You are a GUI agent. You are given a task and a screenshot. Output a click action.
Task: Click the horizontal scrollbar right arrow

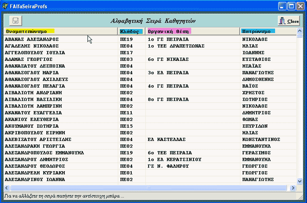tap(293, 188)
